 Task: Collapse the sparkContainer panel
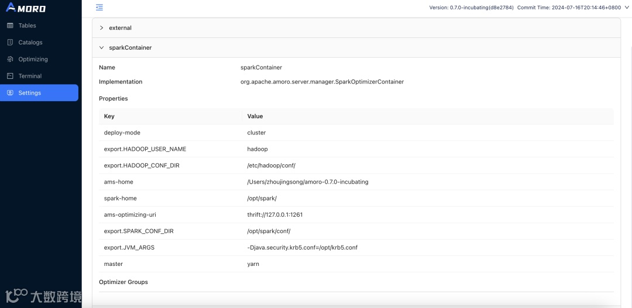pos(101,48)
